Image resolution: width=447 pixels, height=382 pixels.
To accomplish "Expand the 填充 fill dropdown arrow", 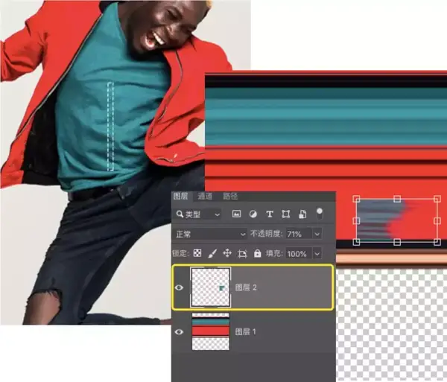I will [317, 253].
